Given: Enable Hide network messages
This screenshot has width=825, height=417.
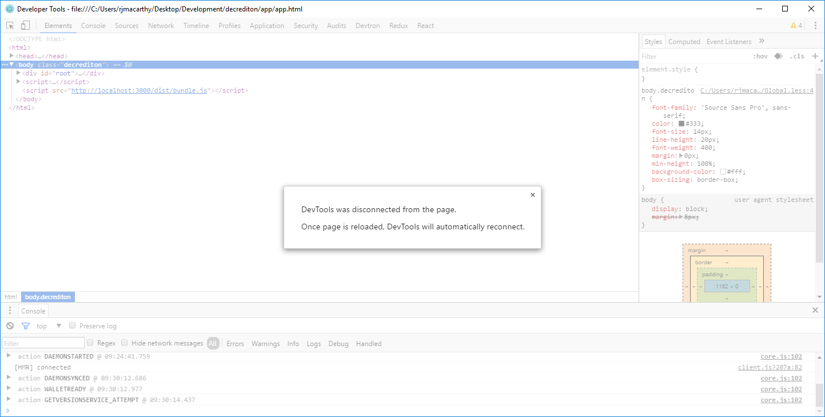Looking at the screenshot, I should coord(125,343).
